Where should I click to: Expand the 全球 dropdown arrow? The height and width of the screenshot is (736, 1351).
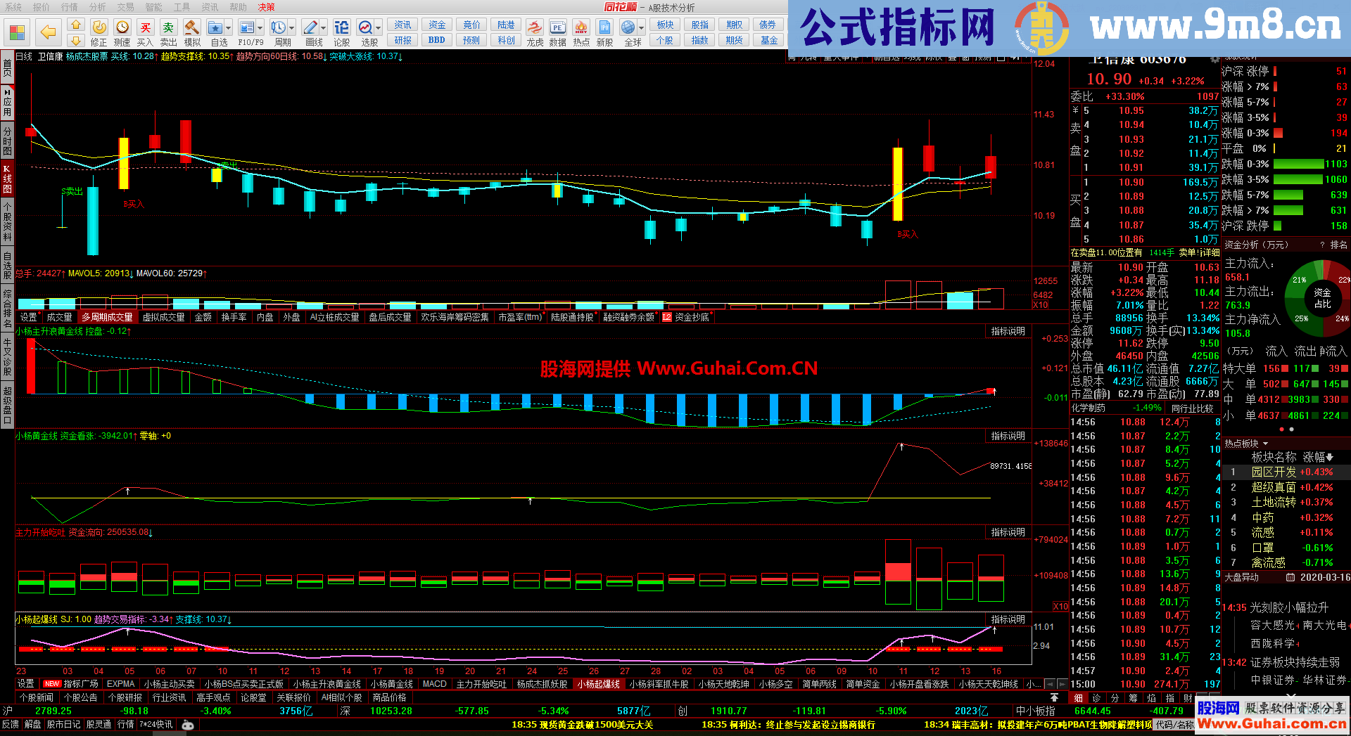coord(642,28)
